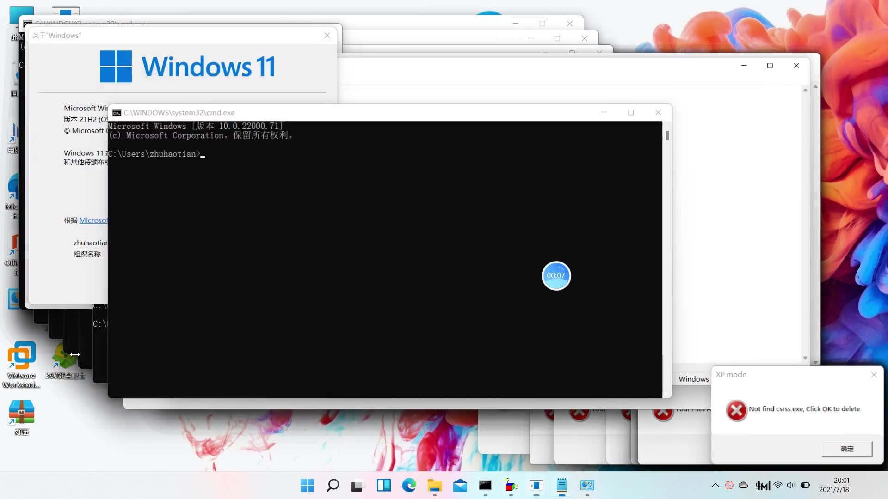Click the 00:07 recording timer circle
The height and width of the screenshot is (499, 888).
tap(556, 276)
